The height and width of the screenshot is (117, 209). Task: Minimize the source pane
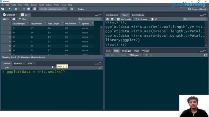tap(97, 15)
